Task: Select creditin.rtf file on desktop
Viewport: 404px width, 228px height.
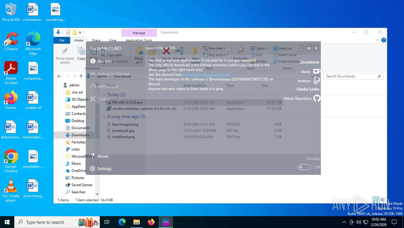Action: click(33, 100)
